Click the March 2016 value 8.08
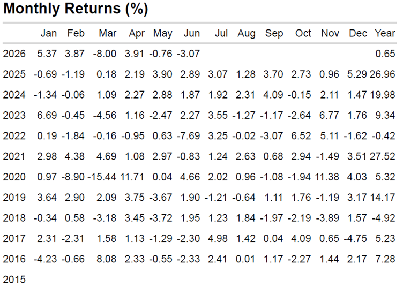Image resolution: width=403 pixels, height=287 pixels. coord(107,259)
